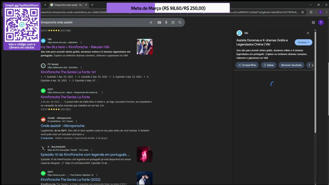Close the Viki side panel

click(308, 33)
